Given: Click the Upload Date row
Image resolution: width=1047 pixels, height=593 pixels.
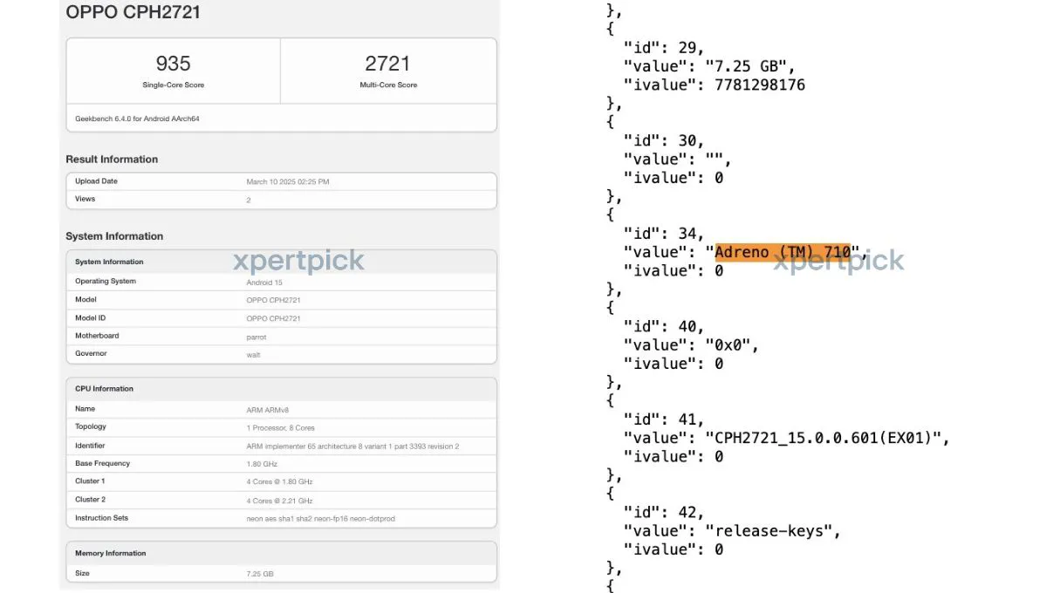Looking at the screenshot, I should click(281, 181).
